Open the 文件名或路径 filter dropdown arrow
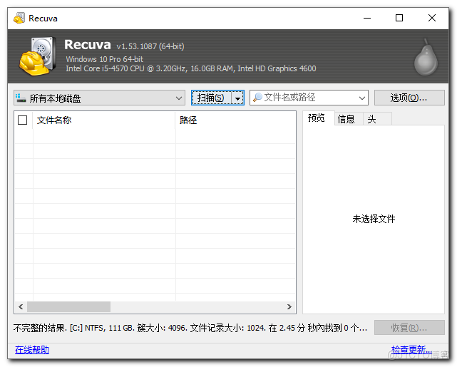 362,98
